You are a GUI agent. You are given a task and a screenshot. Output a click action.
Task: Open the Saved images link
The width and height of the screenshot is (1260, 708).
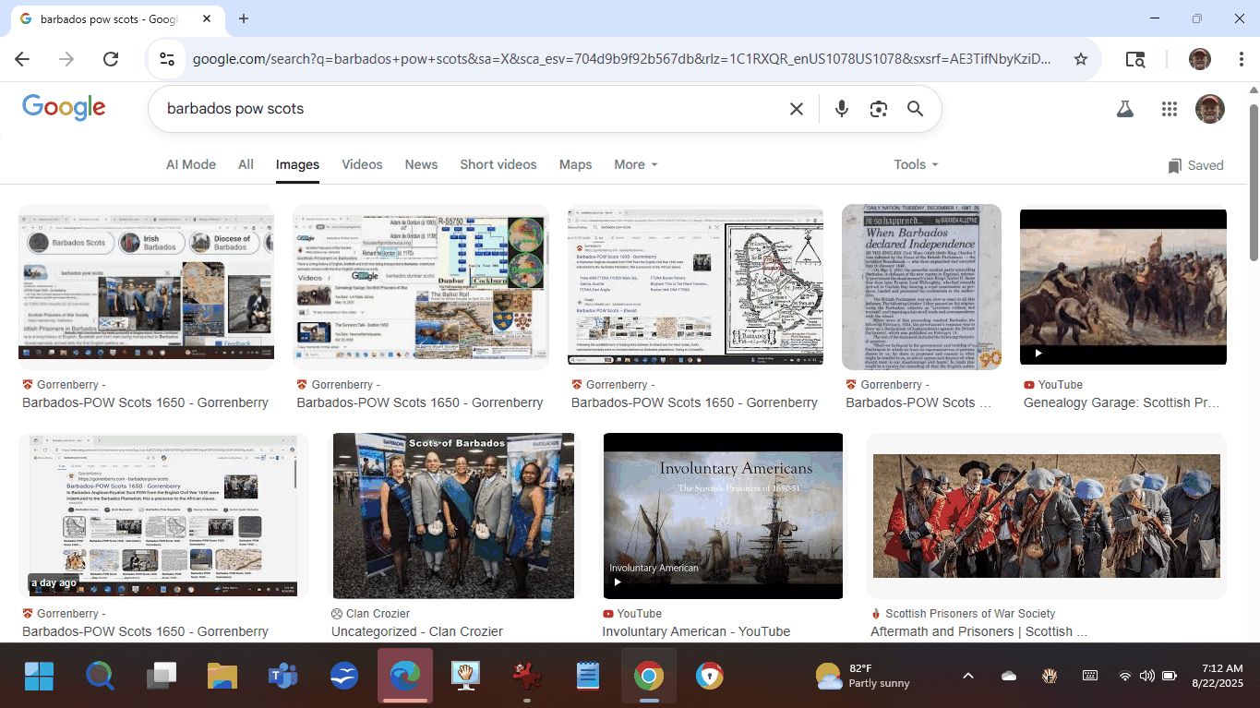click(1195, 165)
